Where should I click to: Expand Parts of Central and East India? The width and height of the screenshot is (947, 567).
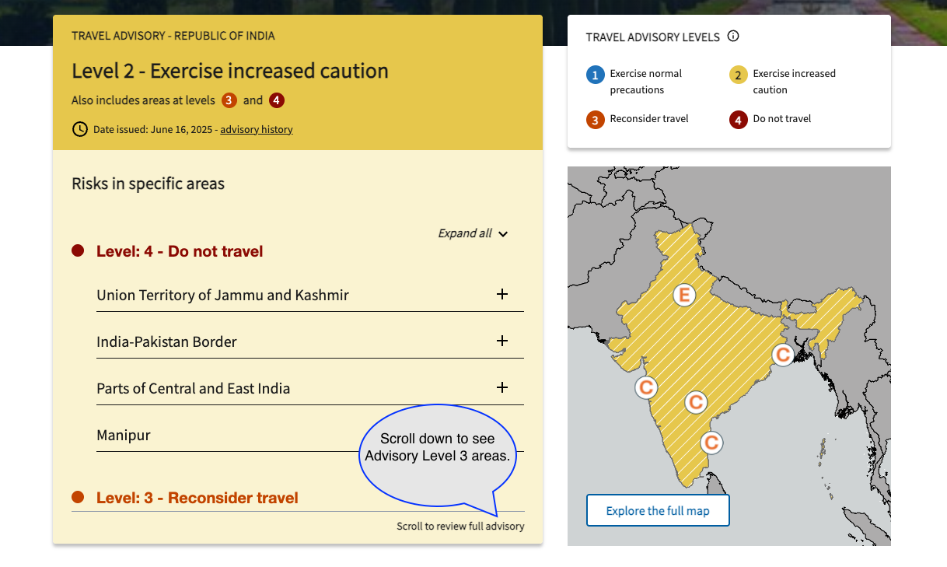tap(502, 387)
